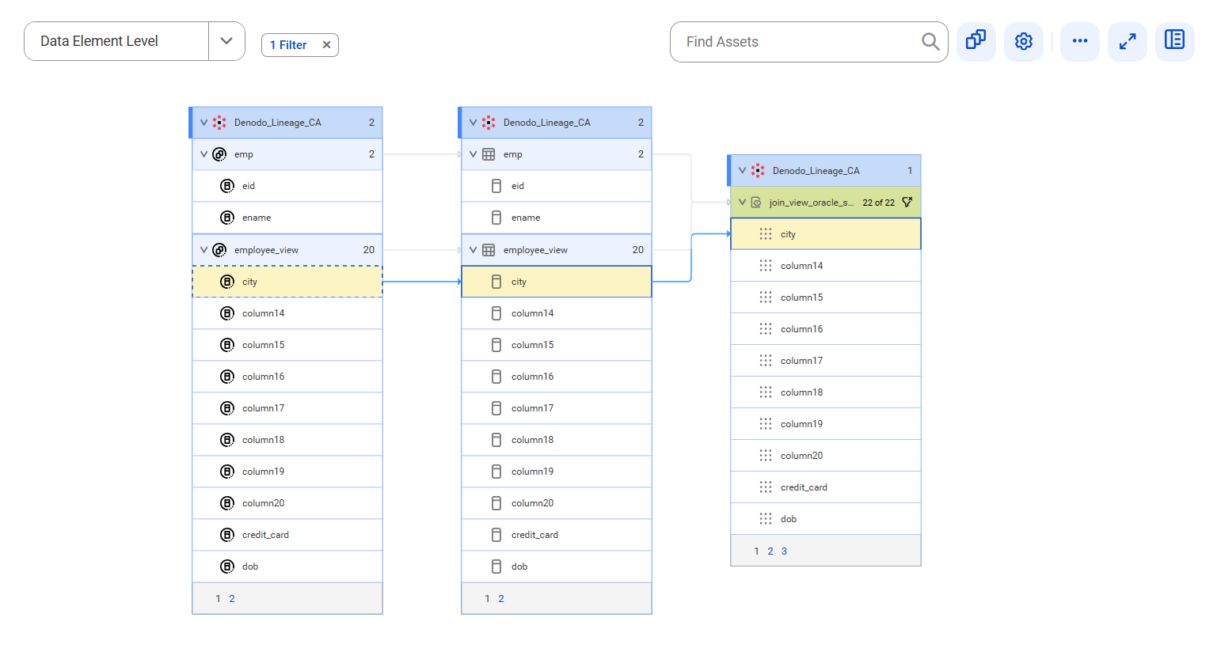Click Denodo icon in third column header
Image resolution: width=1217 pixels, height=663 pixels.
[x=758, y=171]
